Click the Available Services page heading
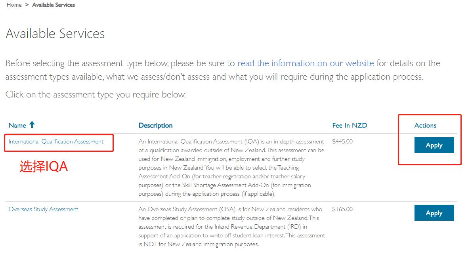Viewport: 468px width, 256px height. pyautogui.click(x=55, y=34)
